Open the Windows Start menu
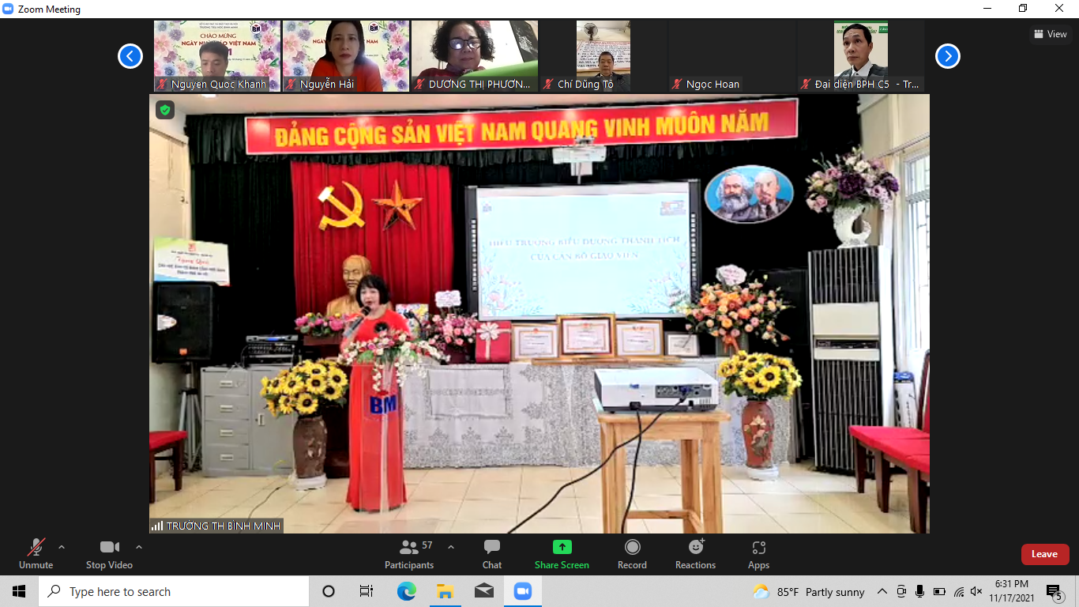The image size is (1079, 607). tap(19, 591)
